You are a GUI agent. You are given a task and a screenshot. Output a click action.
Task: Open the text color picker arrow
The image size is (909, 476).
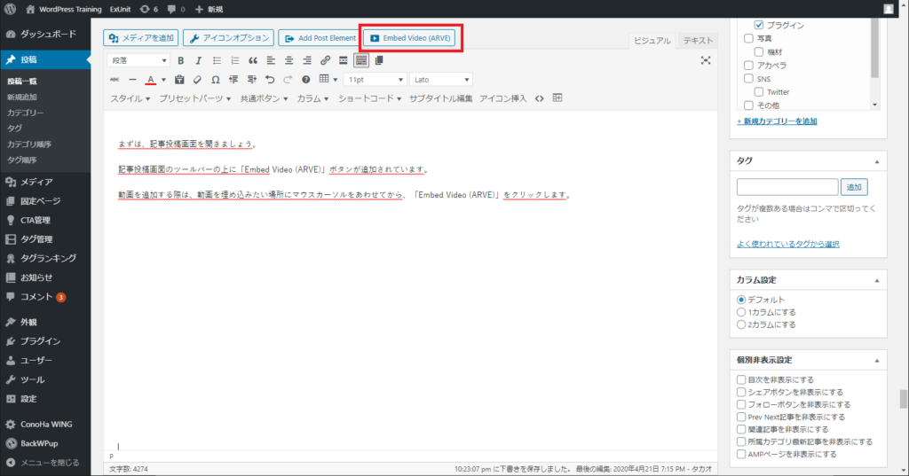(x=163, y=79)
